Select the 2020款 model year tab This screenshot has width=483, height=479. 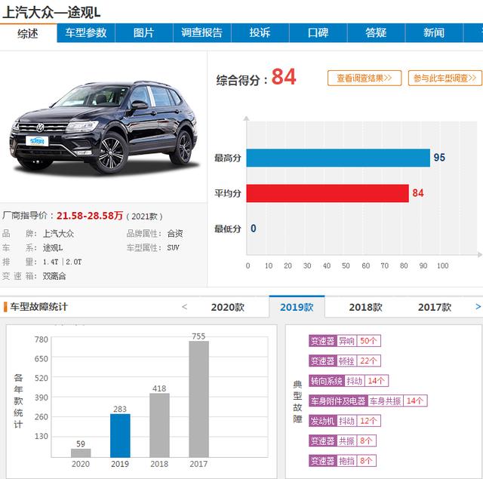228,307
